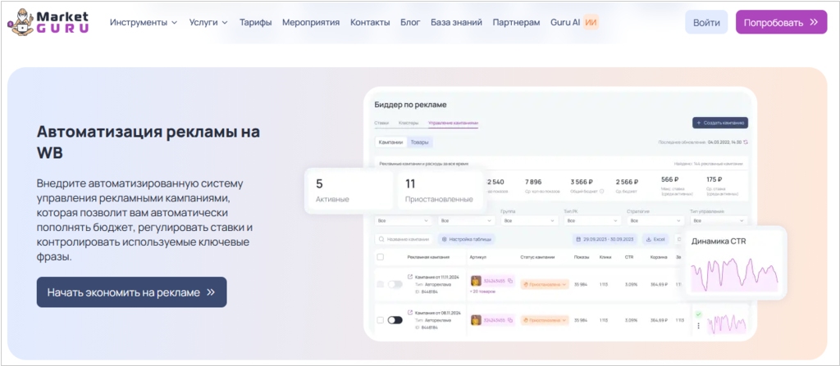Viewport: 840px width, 366px height.
Task: Toggle the switch for campaign from 11.11.2024
Action: point(395,284)
